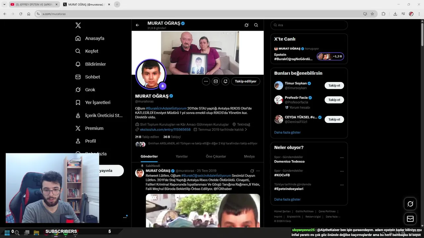Open Chrome extensions puzzle icon
The image size is (424, 238).
point(384,14)
